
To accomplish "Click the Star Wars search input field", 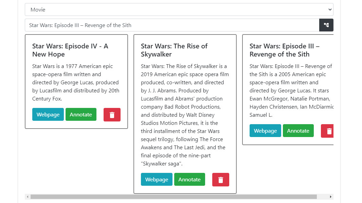I will click(172, 25).
